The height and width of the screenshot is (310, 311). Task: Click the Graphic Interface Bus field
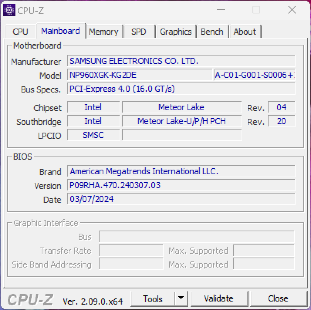tap(196, 236)
